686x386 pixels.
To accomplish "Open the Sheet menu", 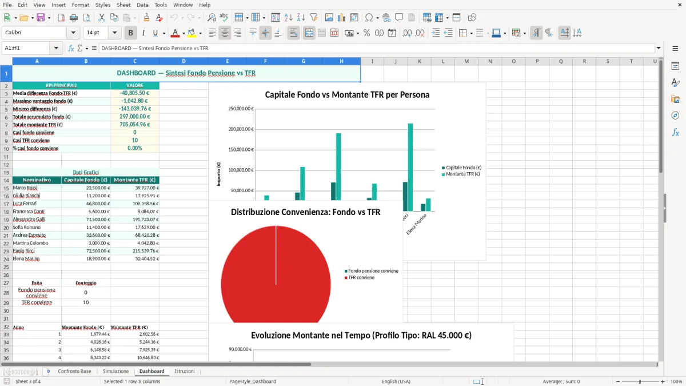I will click(123, 5).
